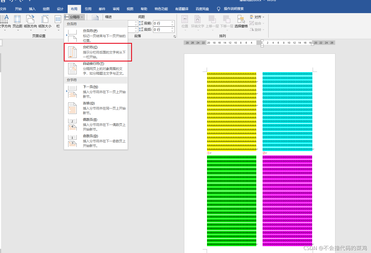Open paragraph settings dialog launcher
371x253 pixels.
pos(175,36)
